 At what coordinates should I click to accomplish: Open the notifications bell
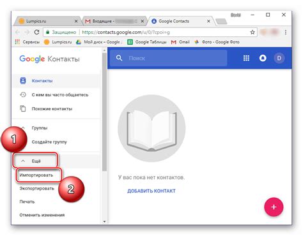tap(263, 58)
